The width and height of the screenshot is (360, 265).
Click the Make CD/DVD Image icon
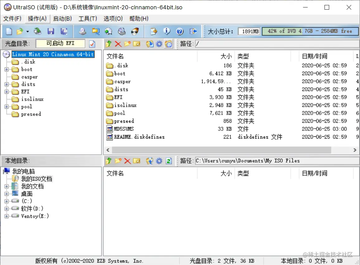pos(83,31)
